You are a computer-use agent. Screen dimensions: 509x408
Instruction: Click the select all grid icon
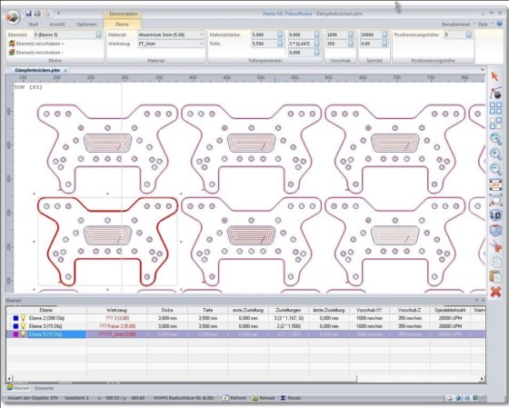pos(495,108)
